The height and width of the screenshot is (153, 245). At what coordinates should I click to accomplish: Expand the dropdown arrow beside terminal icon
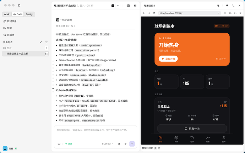point(118,6)
